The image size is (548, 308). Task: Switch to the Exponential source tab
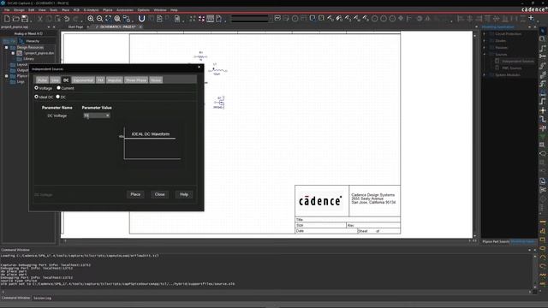(x=83, y=80)
